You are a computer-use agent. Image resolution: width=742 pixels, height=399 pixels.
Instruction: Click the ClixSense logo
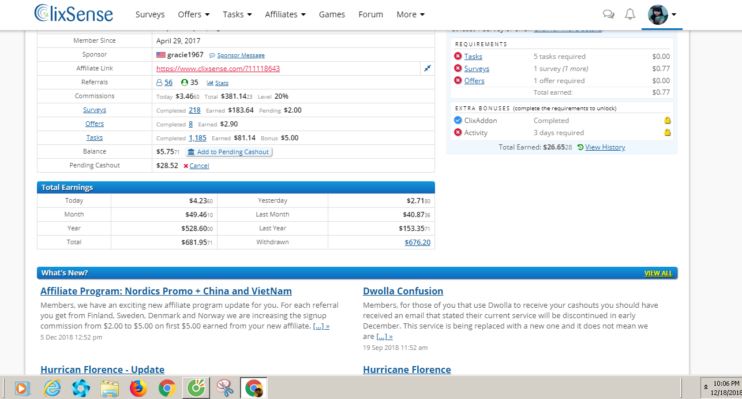[73, 13]
